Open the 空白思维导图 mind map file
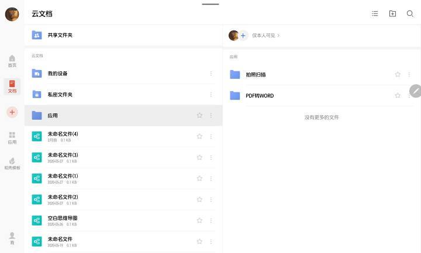Screen dimensions: 421x253 coord(63,219)
